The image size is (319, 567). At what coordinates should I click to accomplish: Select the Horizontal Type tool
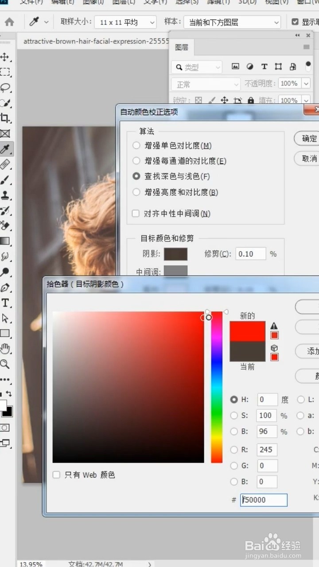coord(5,303)
